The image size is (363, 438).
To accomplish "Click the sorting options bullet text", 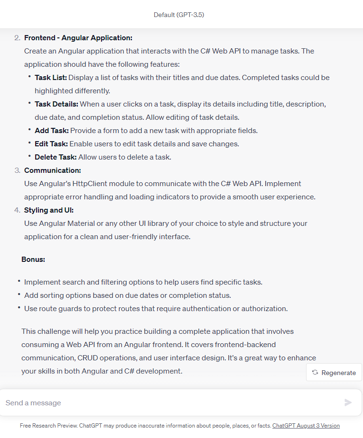I will [x=127, y=295].
